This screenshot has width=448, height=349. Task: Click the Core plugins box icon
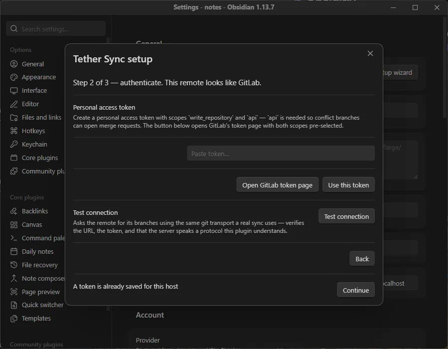tap(14, 158)
